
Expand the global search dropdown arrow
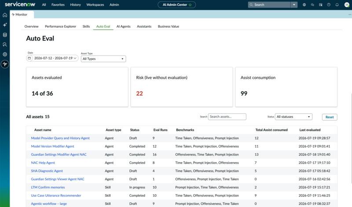tap(294, 5)
